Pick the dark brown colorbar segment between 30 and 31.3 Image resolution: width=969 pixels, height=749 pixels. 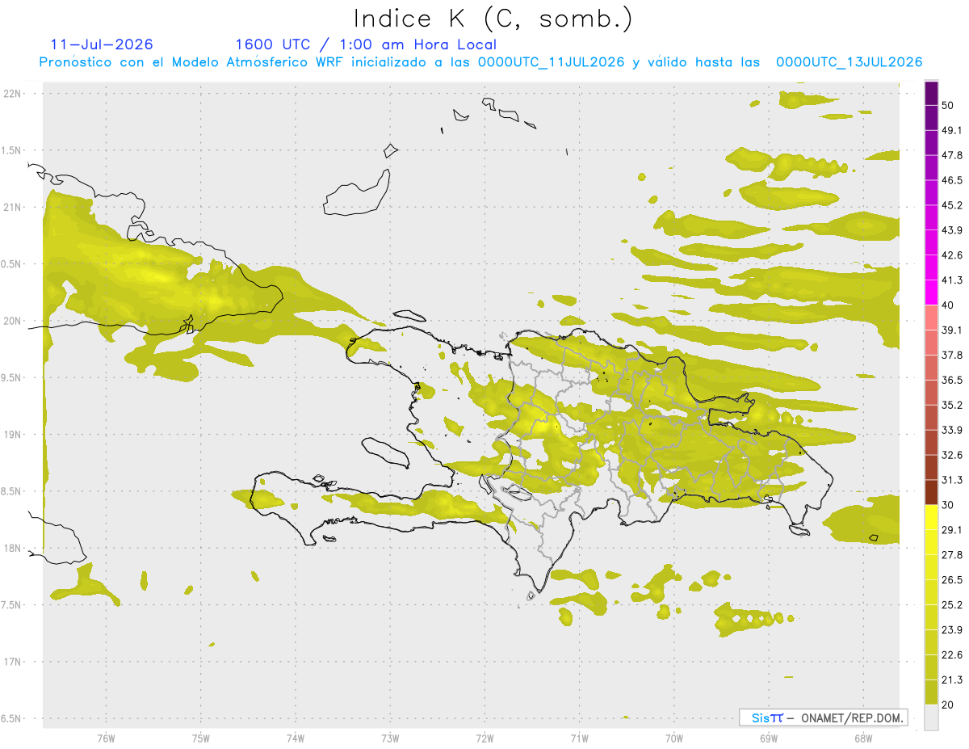point(931,492)
